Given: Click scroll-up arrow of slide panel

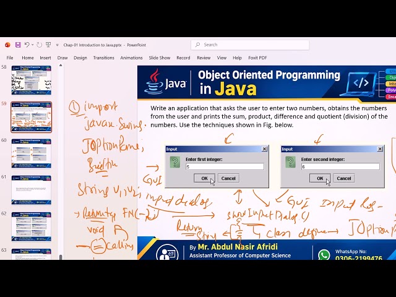Looking at the screenshot, I should [61, 66].
